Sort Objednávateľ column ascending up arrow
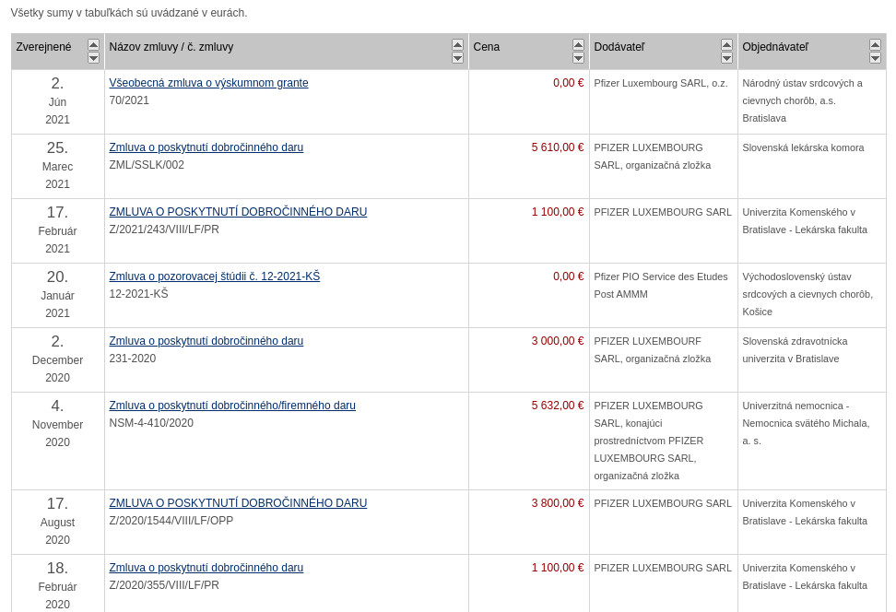This screenshot has height=612, width=896. pos(875,45)
